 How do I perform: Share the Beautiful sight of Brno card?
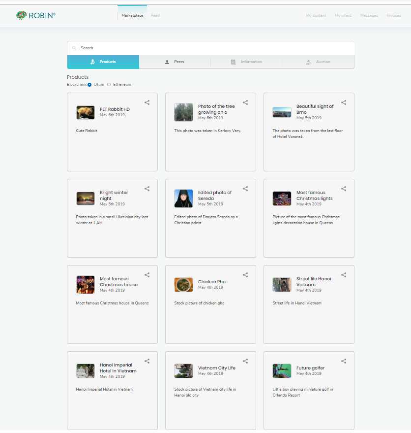coord(344,102)
